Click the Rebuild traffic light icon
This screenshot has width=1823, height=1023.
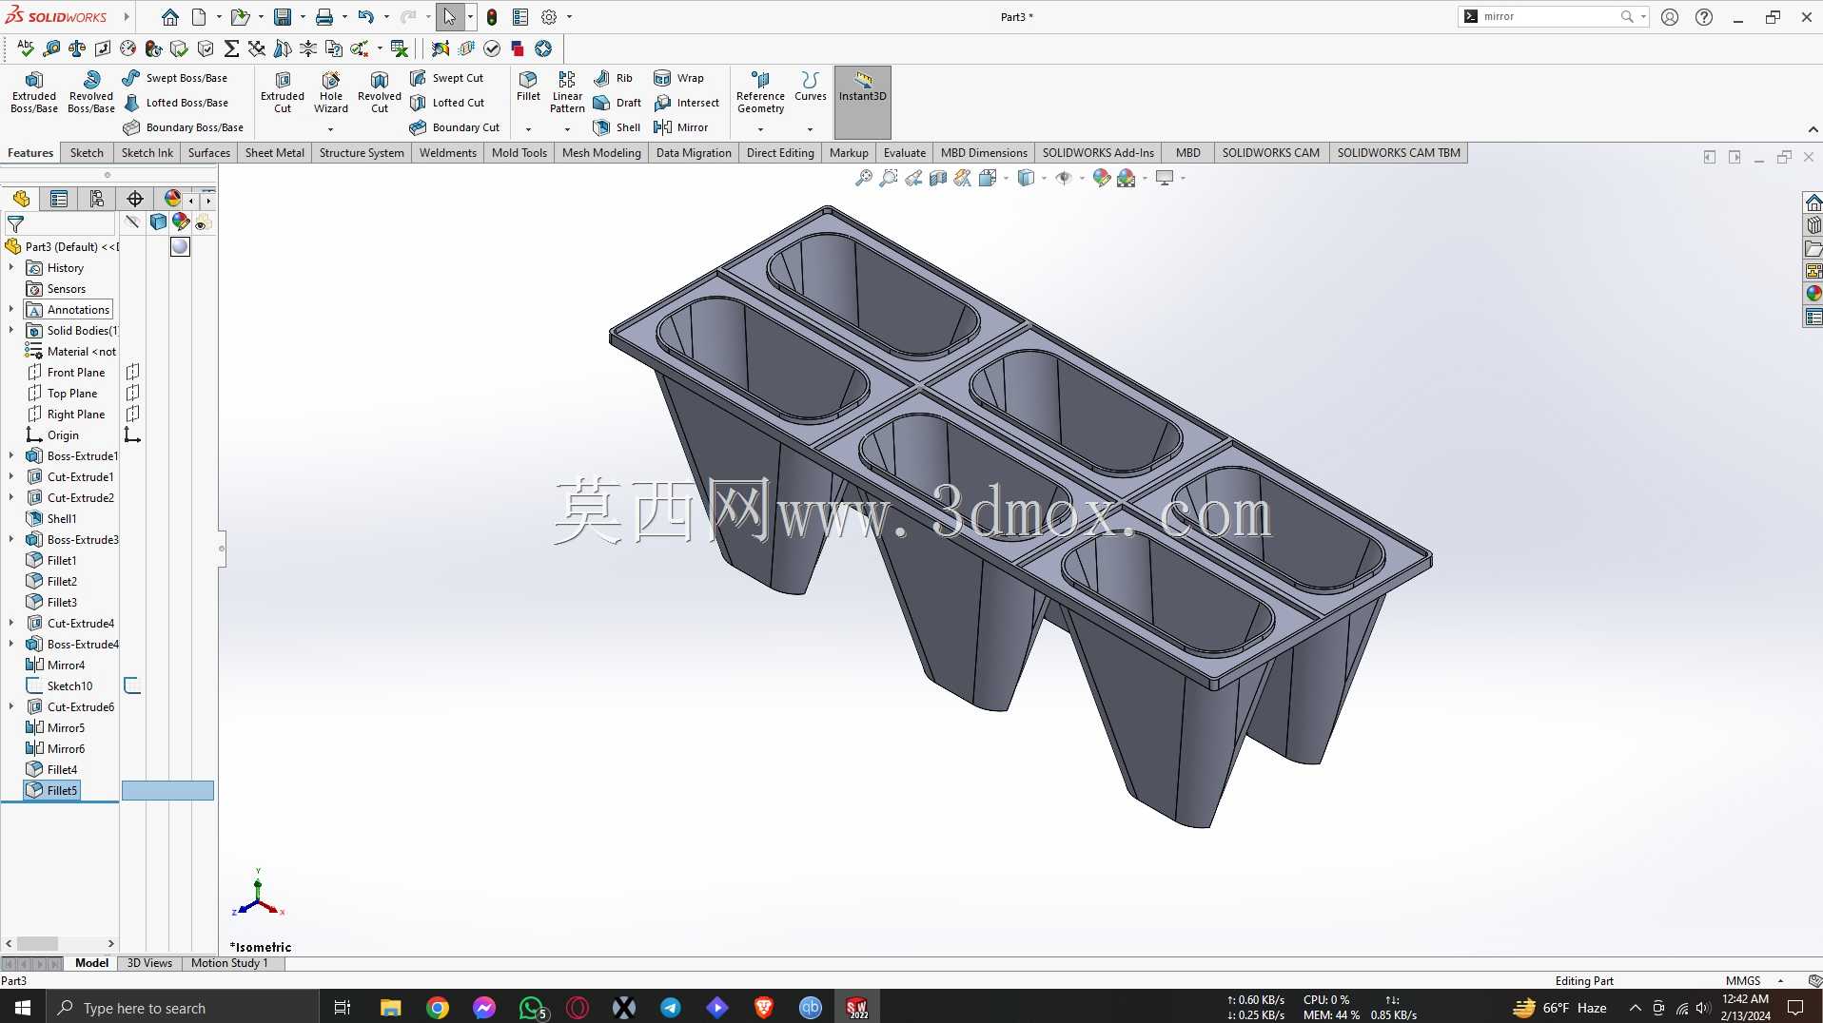[492, 17]
